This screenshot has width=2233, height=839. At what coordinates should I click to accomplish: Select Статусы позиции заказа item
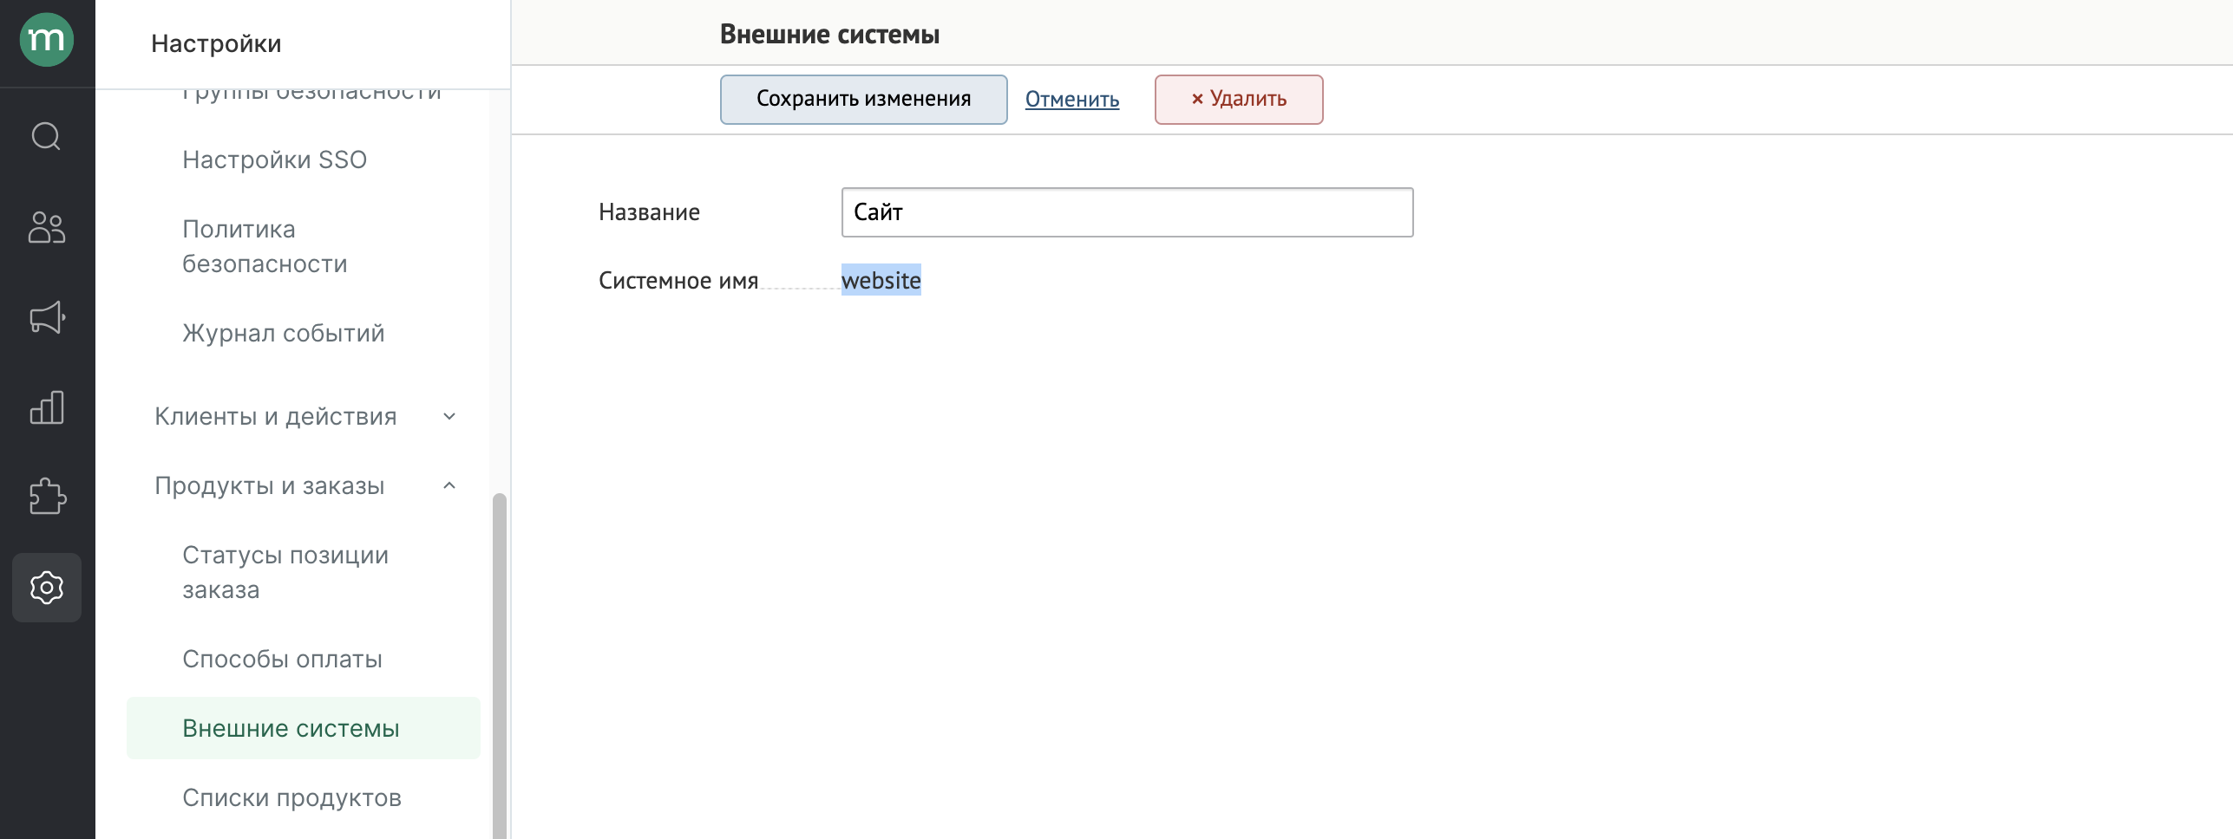coord(285,573)
